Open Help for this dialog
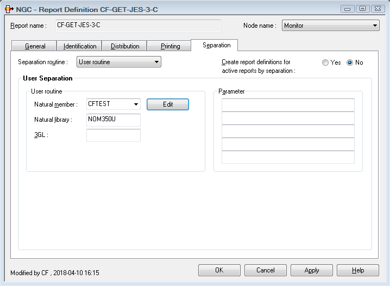The height and width of the screenshot is (286, 390). [x=358, y=270]
